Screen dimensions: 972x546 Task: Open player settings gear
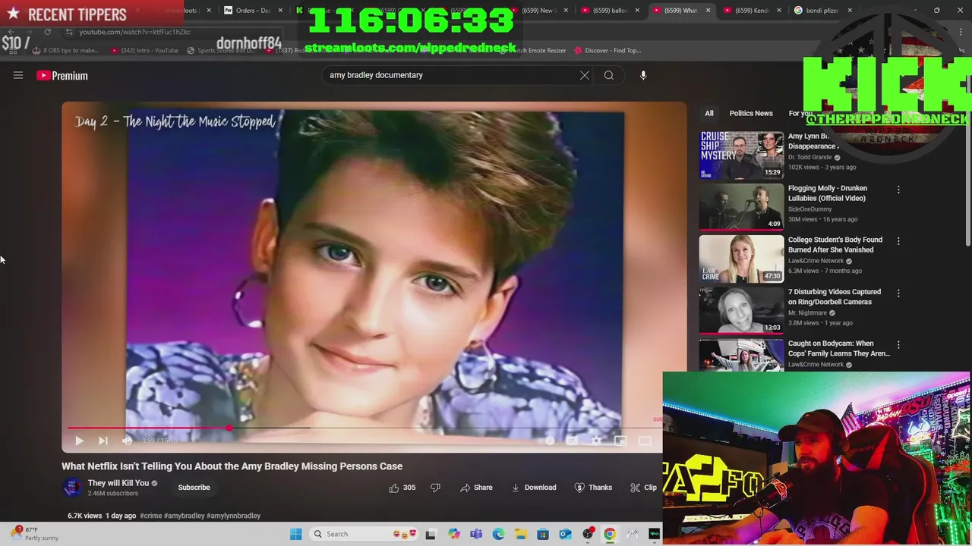click(596, 441)
